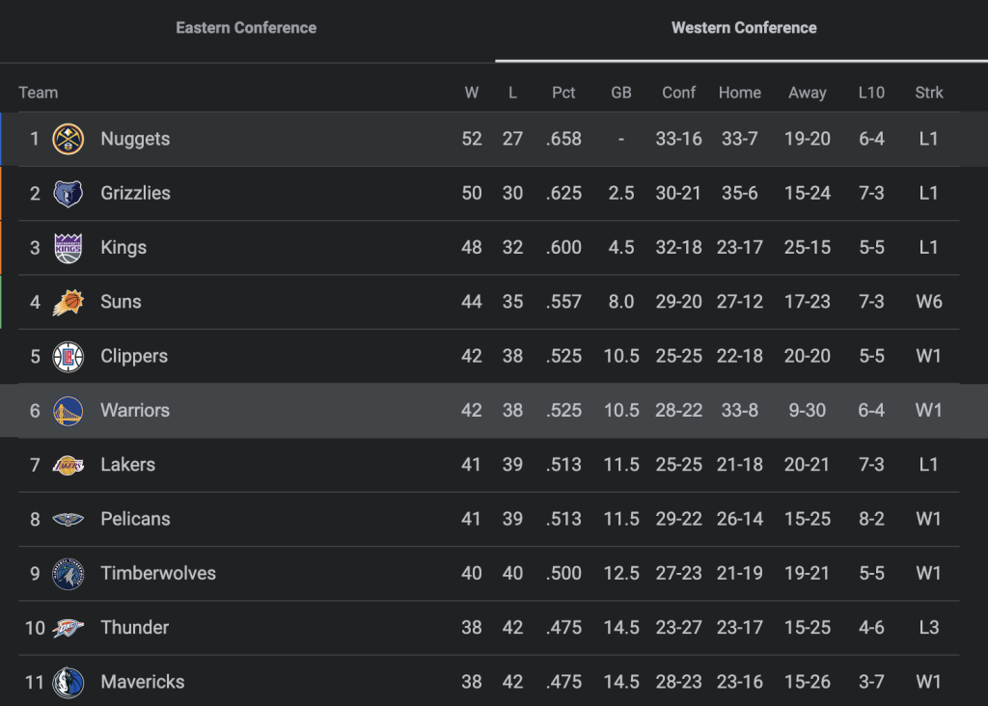988x706 pixels.
Task: Click the Pelicans team logo
Action: [x=69, y=519]
